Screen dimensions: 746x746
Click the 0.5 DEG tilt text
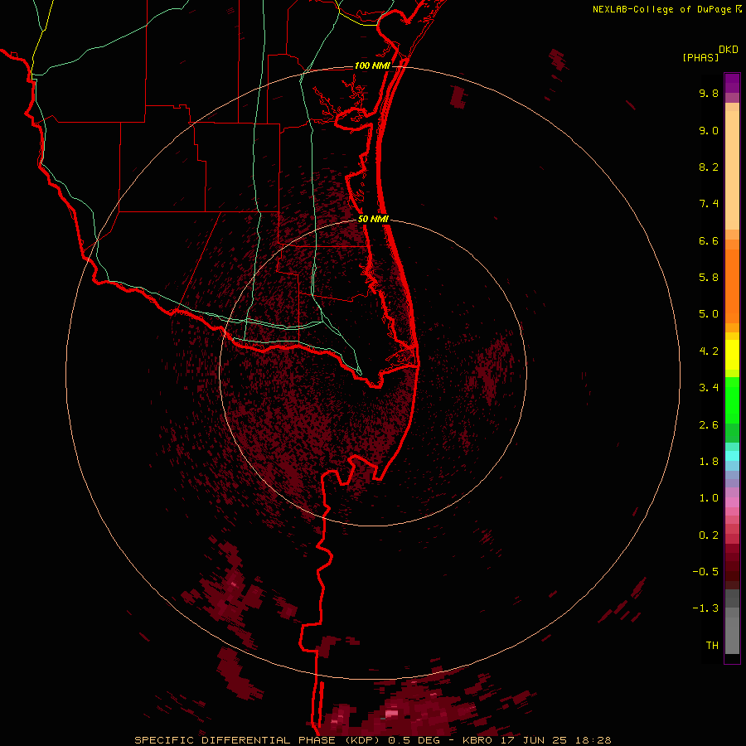(414, 740)
